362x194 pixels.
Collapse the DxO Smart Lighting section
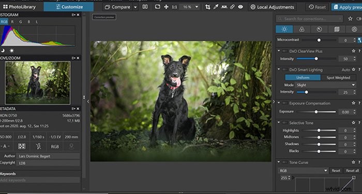click(279, 69)
